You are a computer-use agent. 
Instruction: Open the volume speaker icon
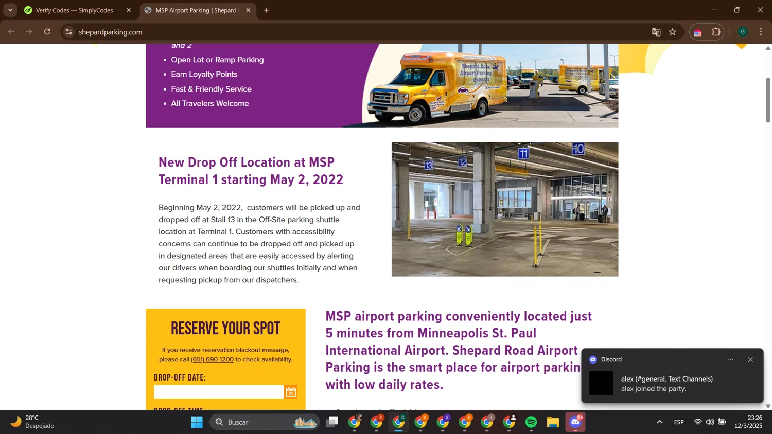pyautogui.click(x=710, y=422)
